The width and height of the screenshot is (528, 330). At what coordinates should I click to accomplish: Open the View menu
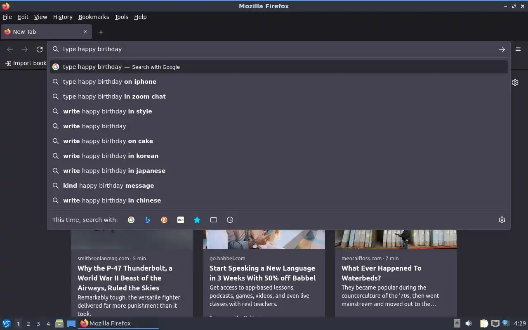pyautogui.click(x=40, y=17)
